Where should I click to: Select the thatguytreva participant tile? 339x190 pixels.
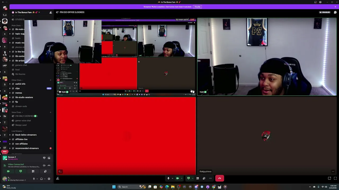(x=267, y=136)
